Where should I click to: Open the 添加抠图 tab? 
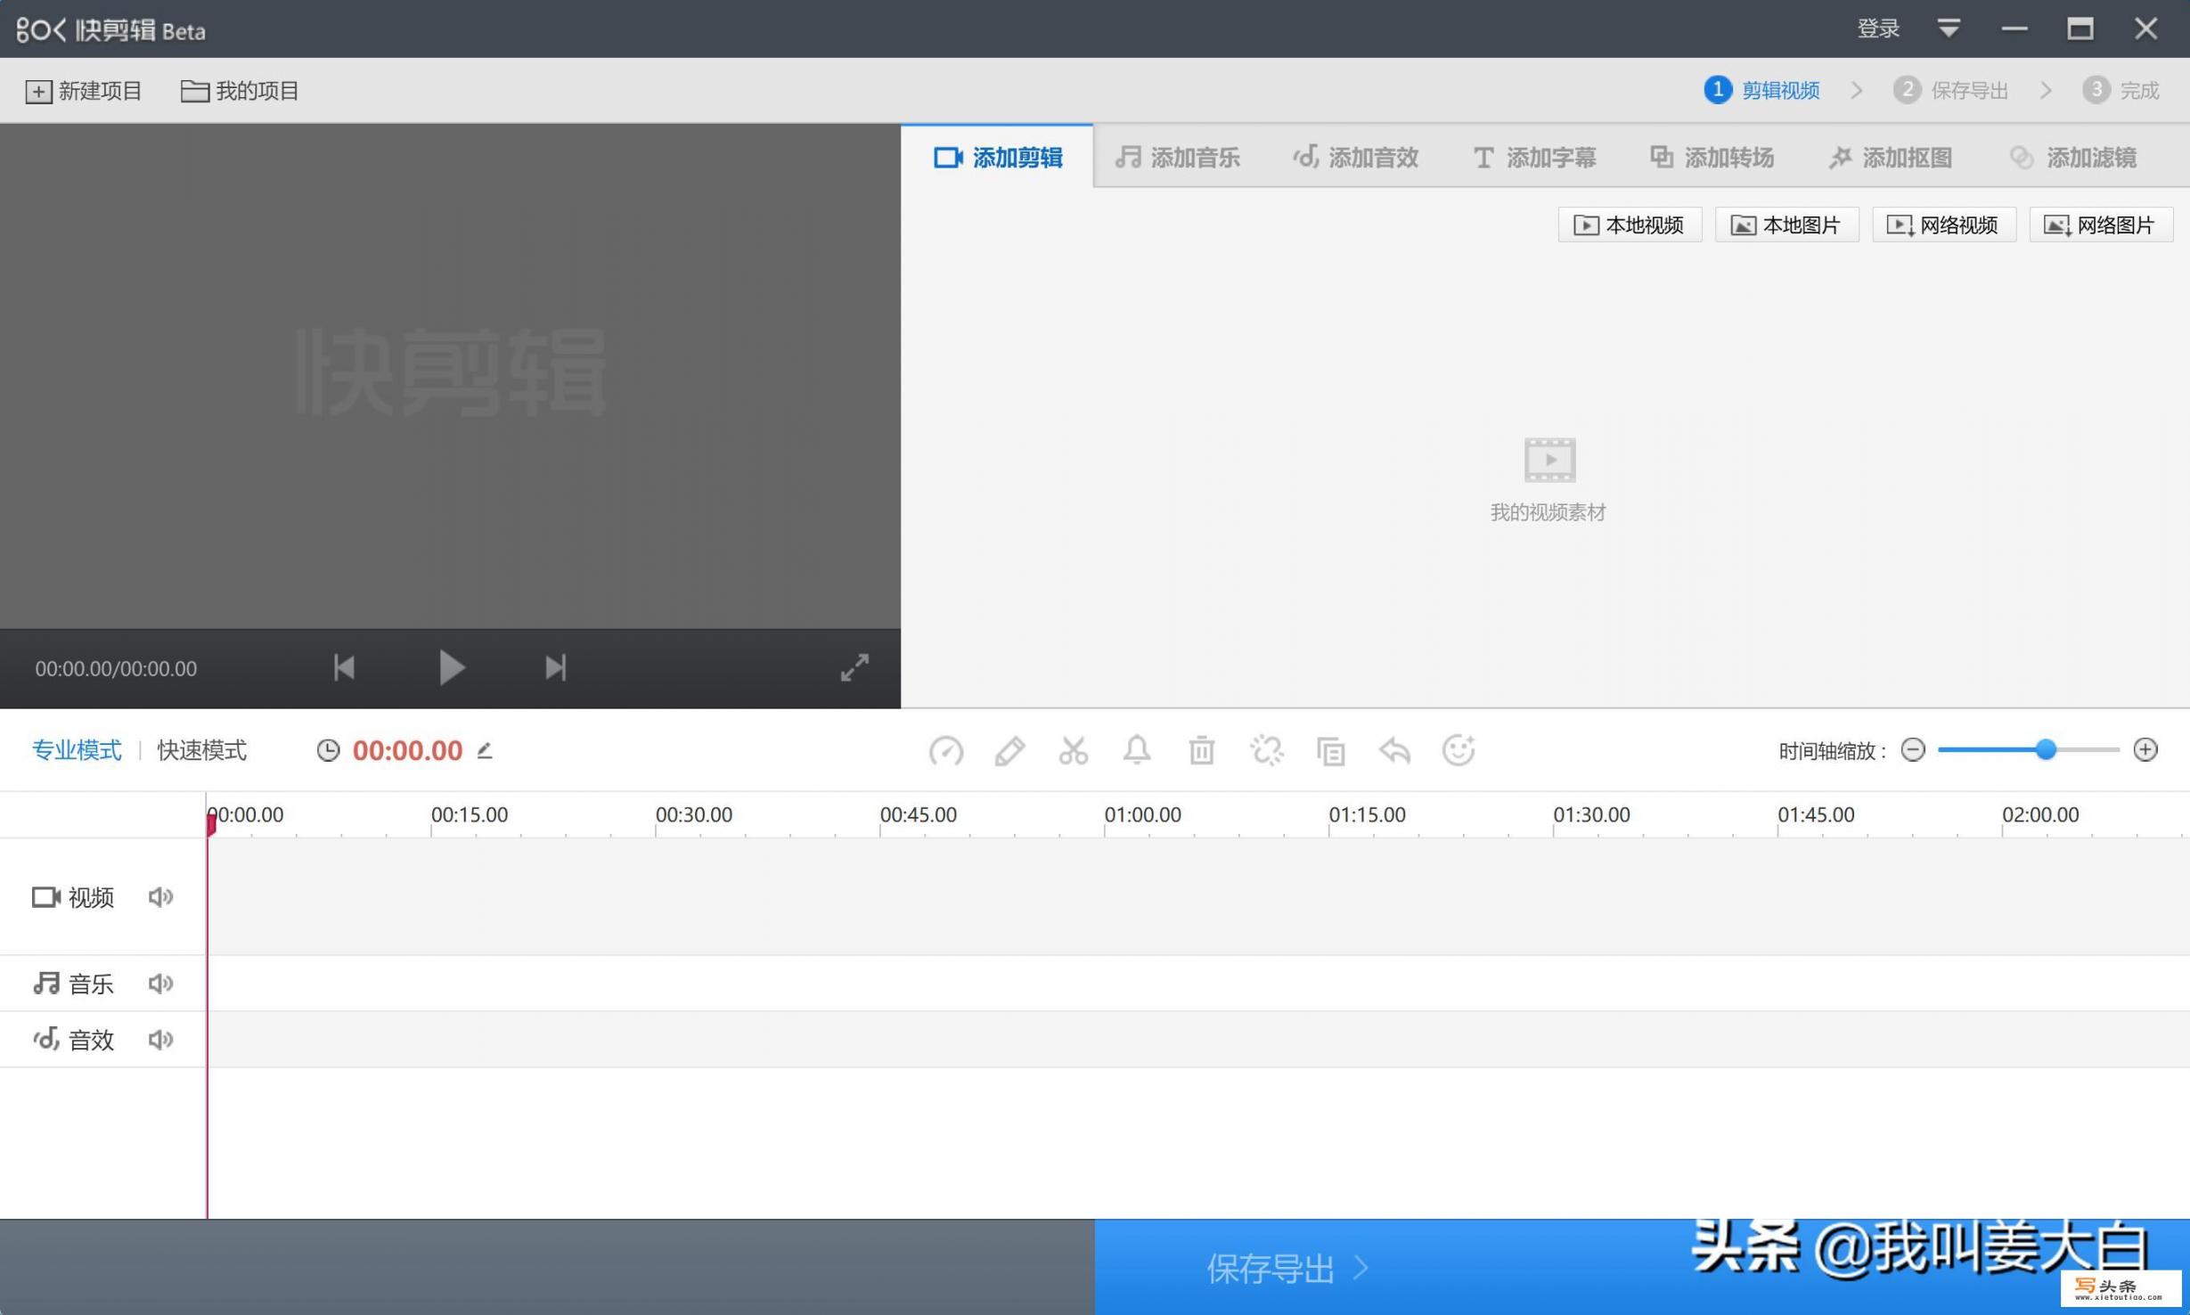coord(1890,157)
